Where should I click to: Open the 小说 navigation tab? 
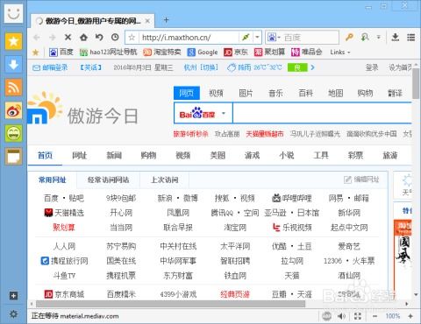(287, 155)
